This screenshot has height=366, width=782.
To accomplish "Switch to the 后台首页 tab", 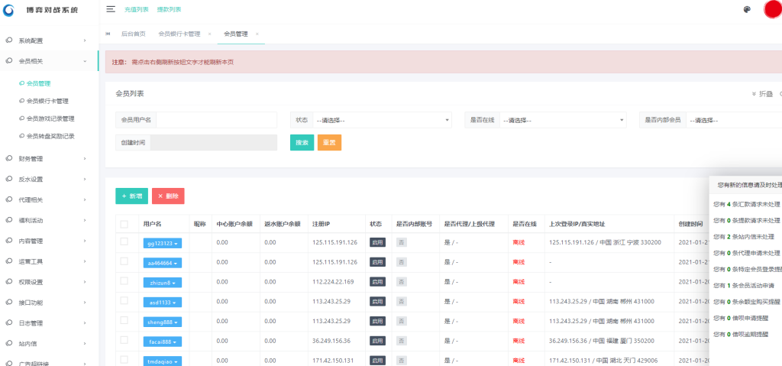I will pos(133,34).
